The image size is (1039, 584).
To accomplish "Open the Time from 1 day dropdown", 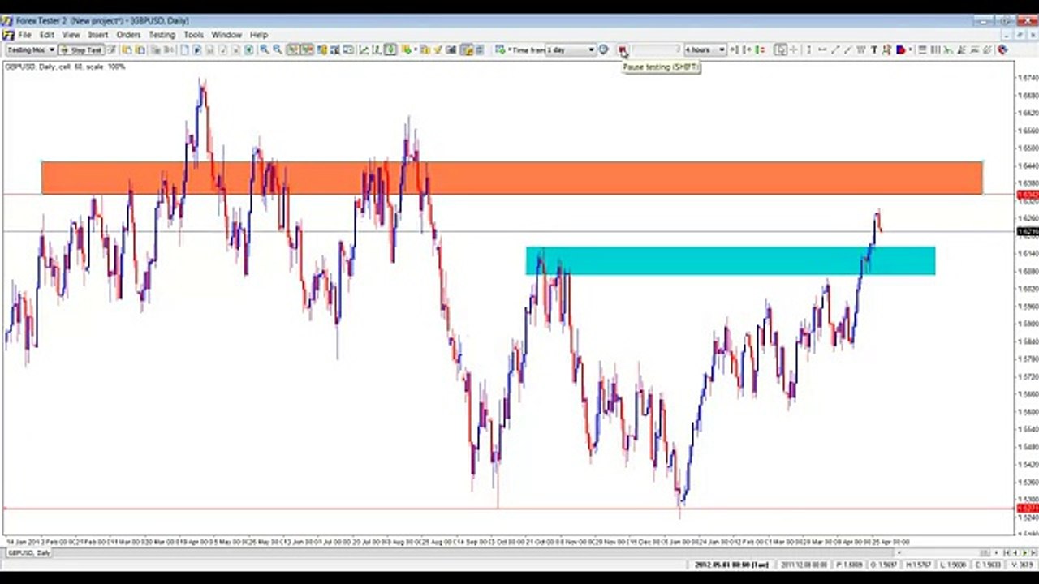I will (x=592, y=50).
